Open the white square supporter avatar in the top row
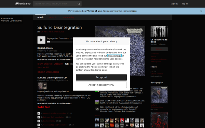This screenshot has height=128, width=205. 127,120
